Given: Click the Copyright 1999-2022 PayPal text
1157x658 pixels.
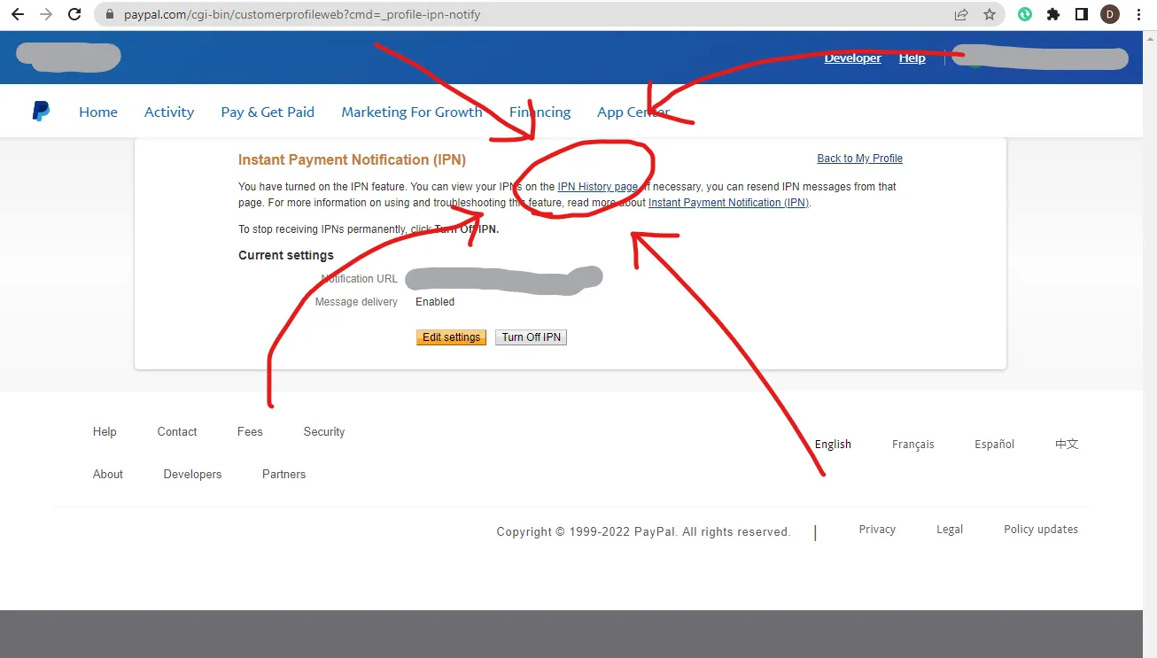Looking at the screenshot, I should coord(643,532).
